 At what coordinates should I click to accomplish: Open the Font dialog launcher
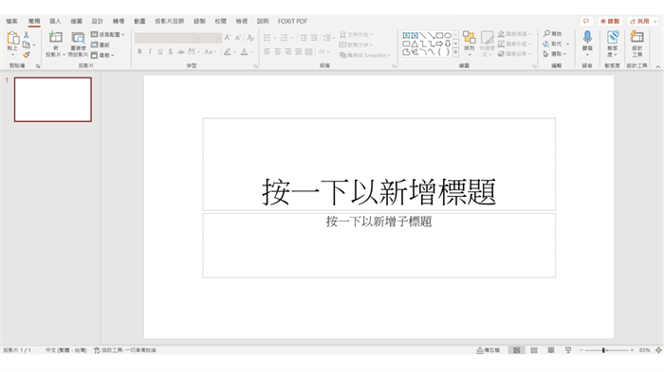click(x=255, y=66)
